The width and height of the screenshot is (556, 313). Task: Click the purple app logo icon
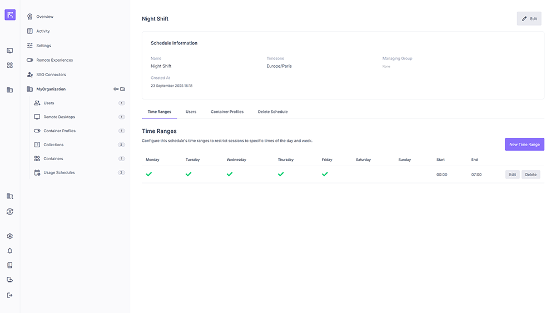[x=10, y=15]
